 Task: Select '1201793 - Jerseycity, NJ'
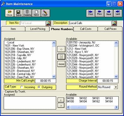pyautogui.click(x=90, y=43)
